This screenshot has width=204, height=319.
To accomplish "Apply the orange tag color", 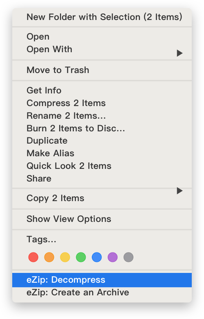I will tap(49, 257).
